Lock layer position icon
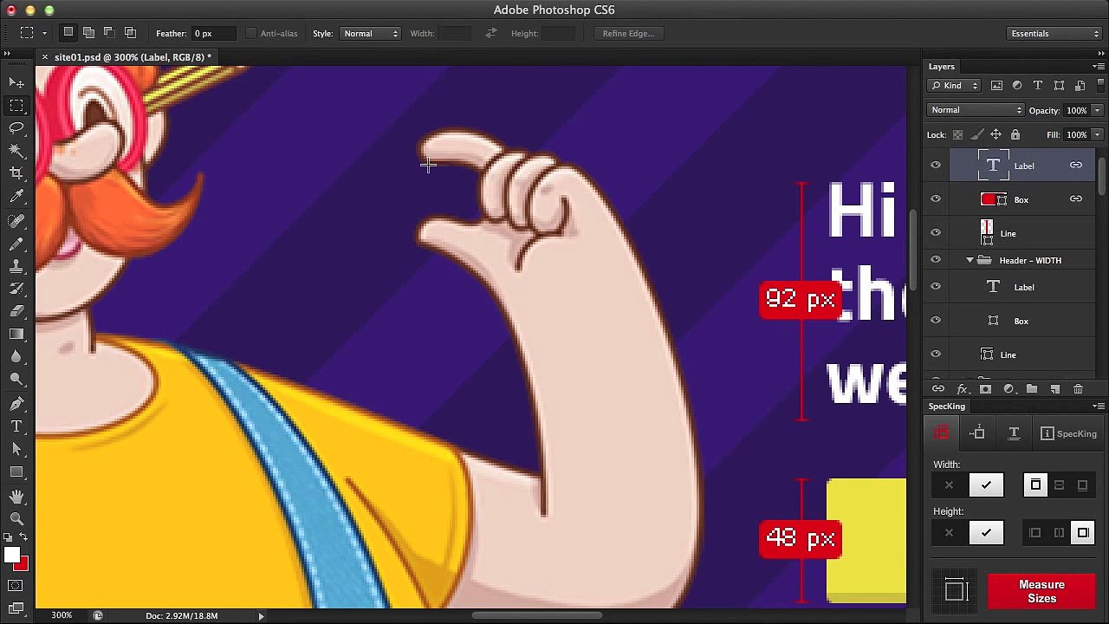 [996, 134]
